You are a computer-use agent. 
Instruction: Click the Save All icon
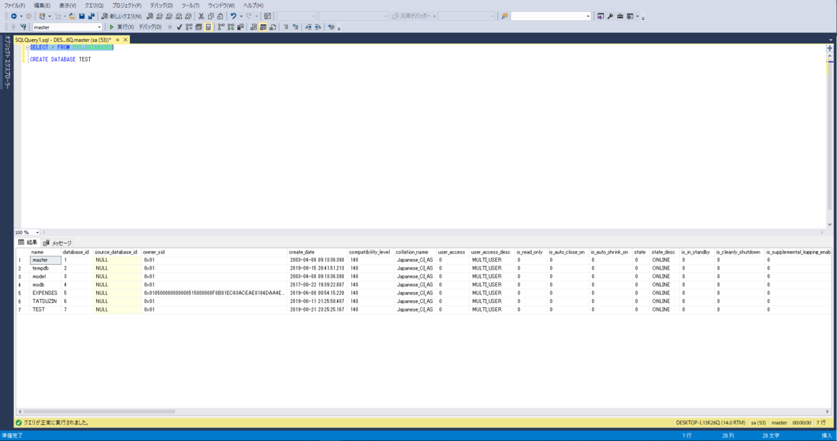click(91, 16)
